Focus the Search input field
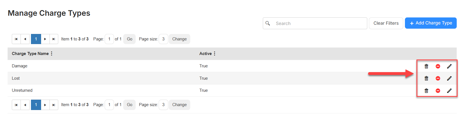 pyautogui.click(x=315, y=23)
